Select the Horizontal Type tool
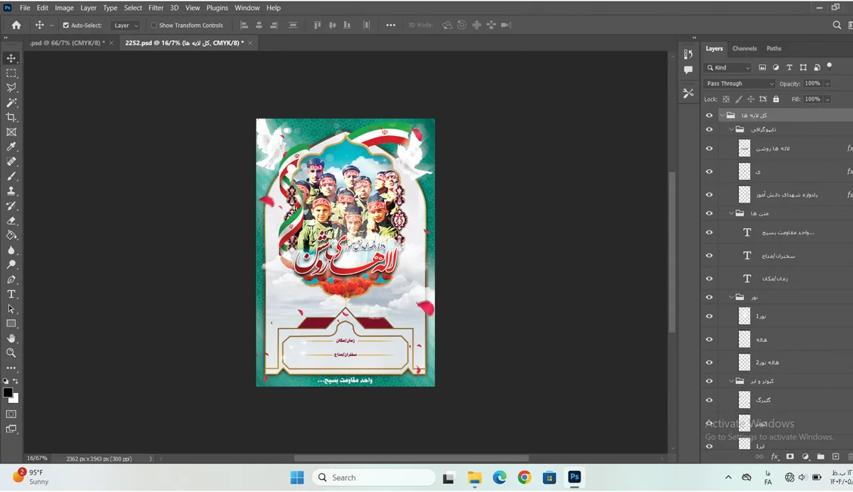Screen dimensions: 853x492 pyautogui.click(x=11, y=294)
